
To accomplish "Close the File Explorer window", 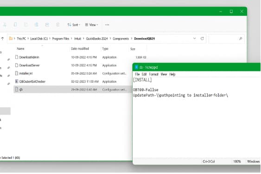I will click(x=242, y=11).
